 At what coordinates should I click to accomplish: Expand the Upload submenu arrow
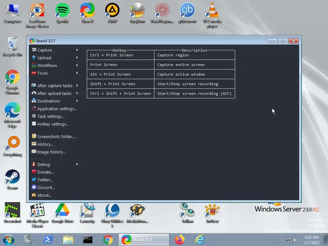pos(77,58)
